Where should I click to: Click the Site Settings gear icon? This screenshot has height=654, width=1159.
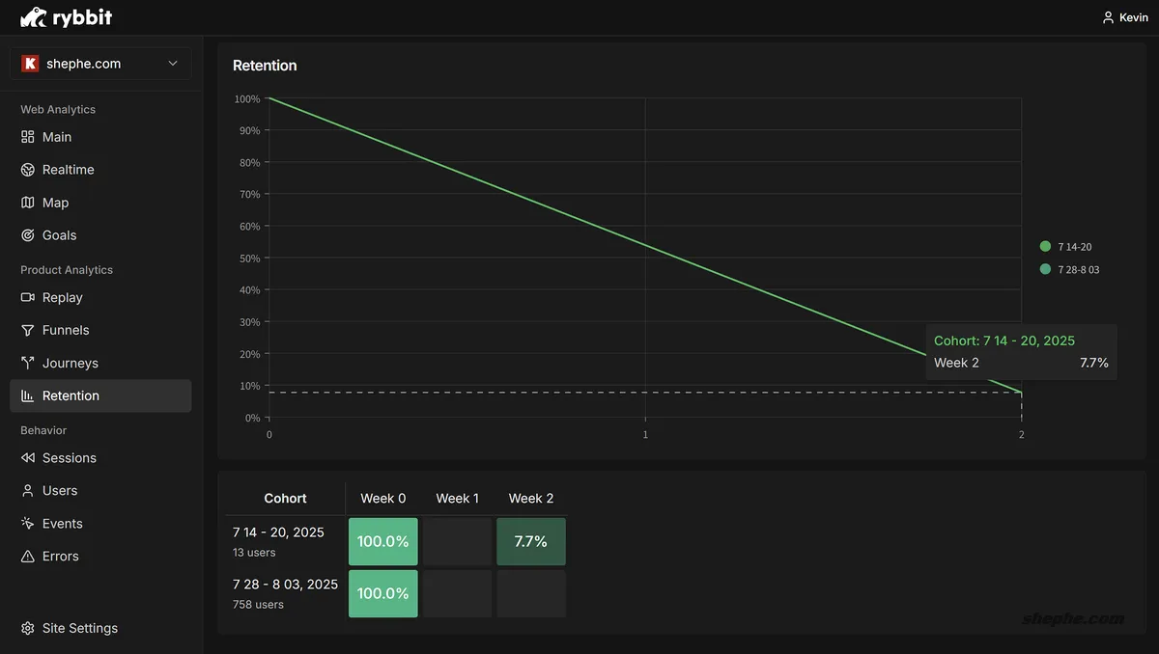[28, 628]
